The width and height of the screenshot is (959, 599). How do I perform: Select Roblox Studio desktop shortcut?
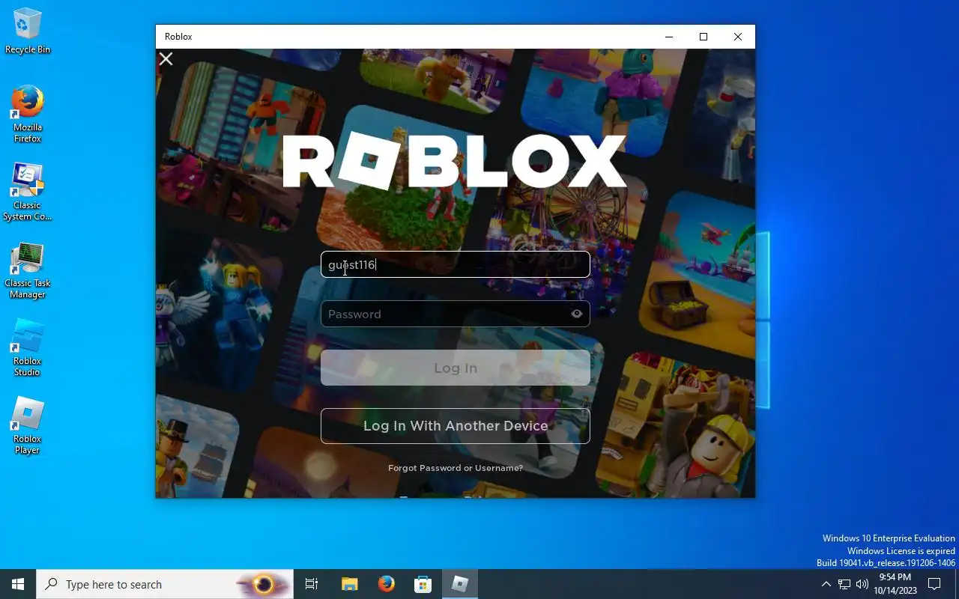[x=28, y=348]
